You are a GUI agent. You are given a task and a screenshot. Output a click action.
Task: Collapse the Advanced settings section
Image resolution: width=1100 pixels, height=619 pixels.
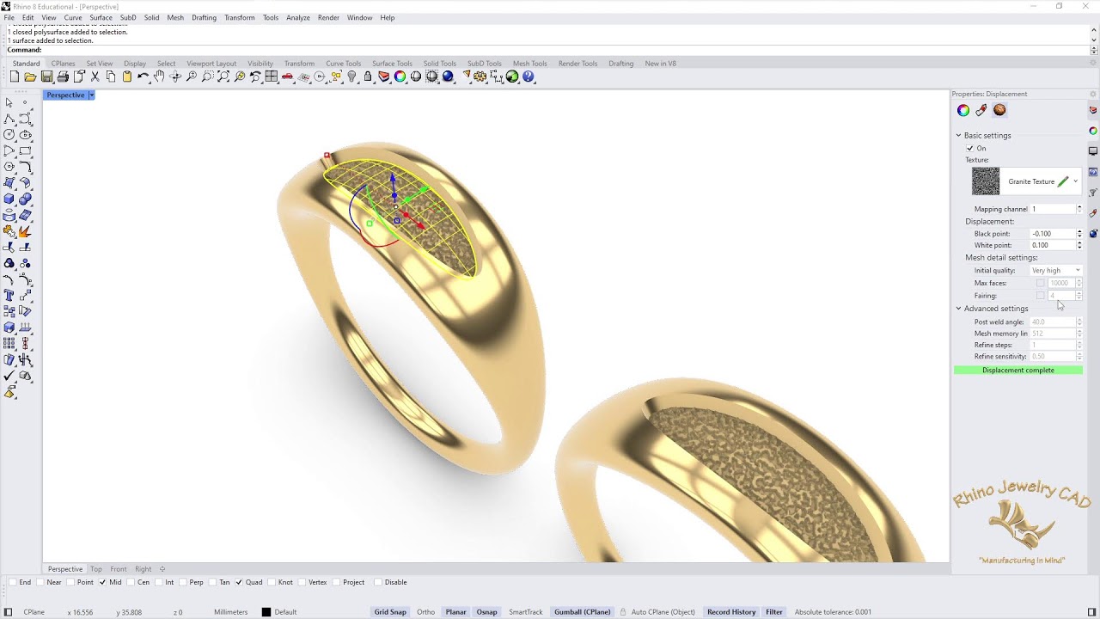[x=959, y=308]
